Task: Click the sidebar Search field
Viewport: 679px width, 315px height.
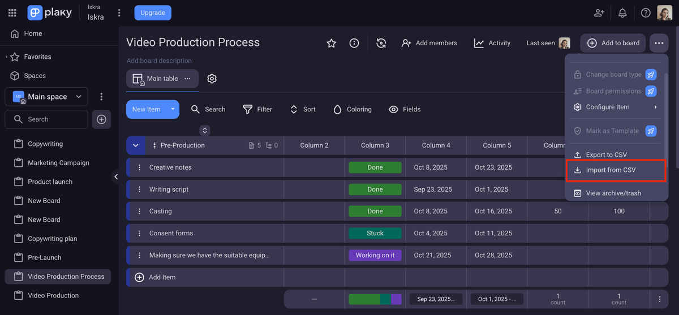Action: tap(47, 119)
